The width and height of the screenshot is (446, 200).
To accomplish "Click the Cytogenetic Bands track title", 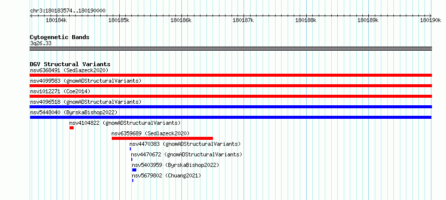I will pos(60,37).
